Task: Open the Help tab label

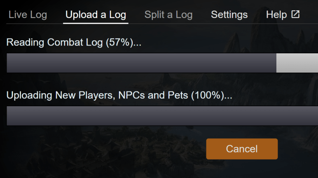Action: pyautogui.click(x=276, y=15)
